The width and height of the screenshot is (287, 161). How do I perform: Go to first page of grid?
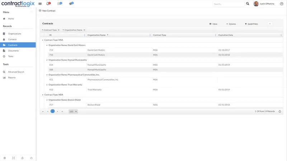tap(43, 111)
